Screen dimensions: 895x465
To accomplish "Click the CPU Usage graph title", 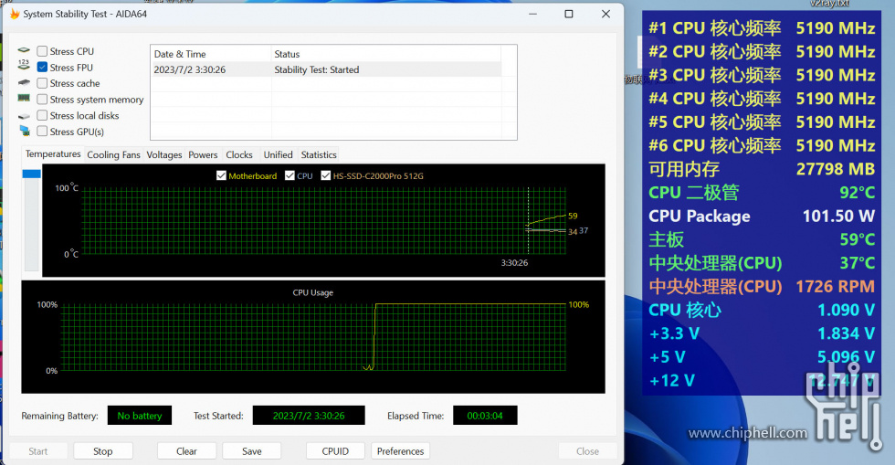I will coord(312,292).
